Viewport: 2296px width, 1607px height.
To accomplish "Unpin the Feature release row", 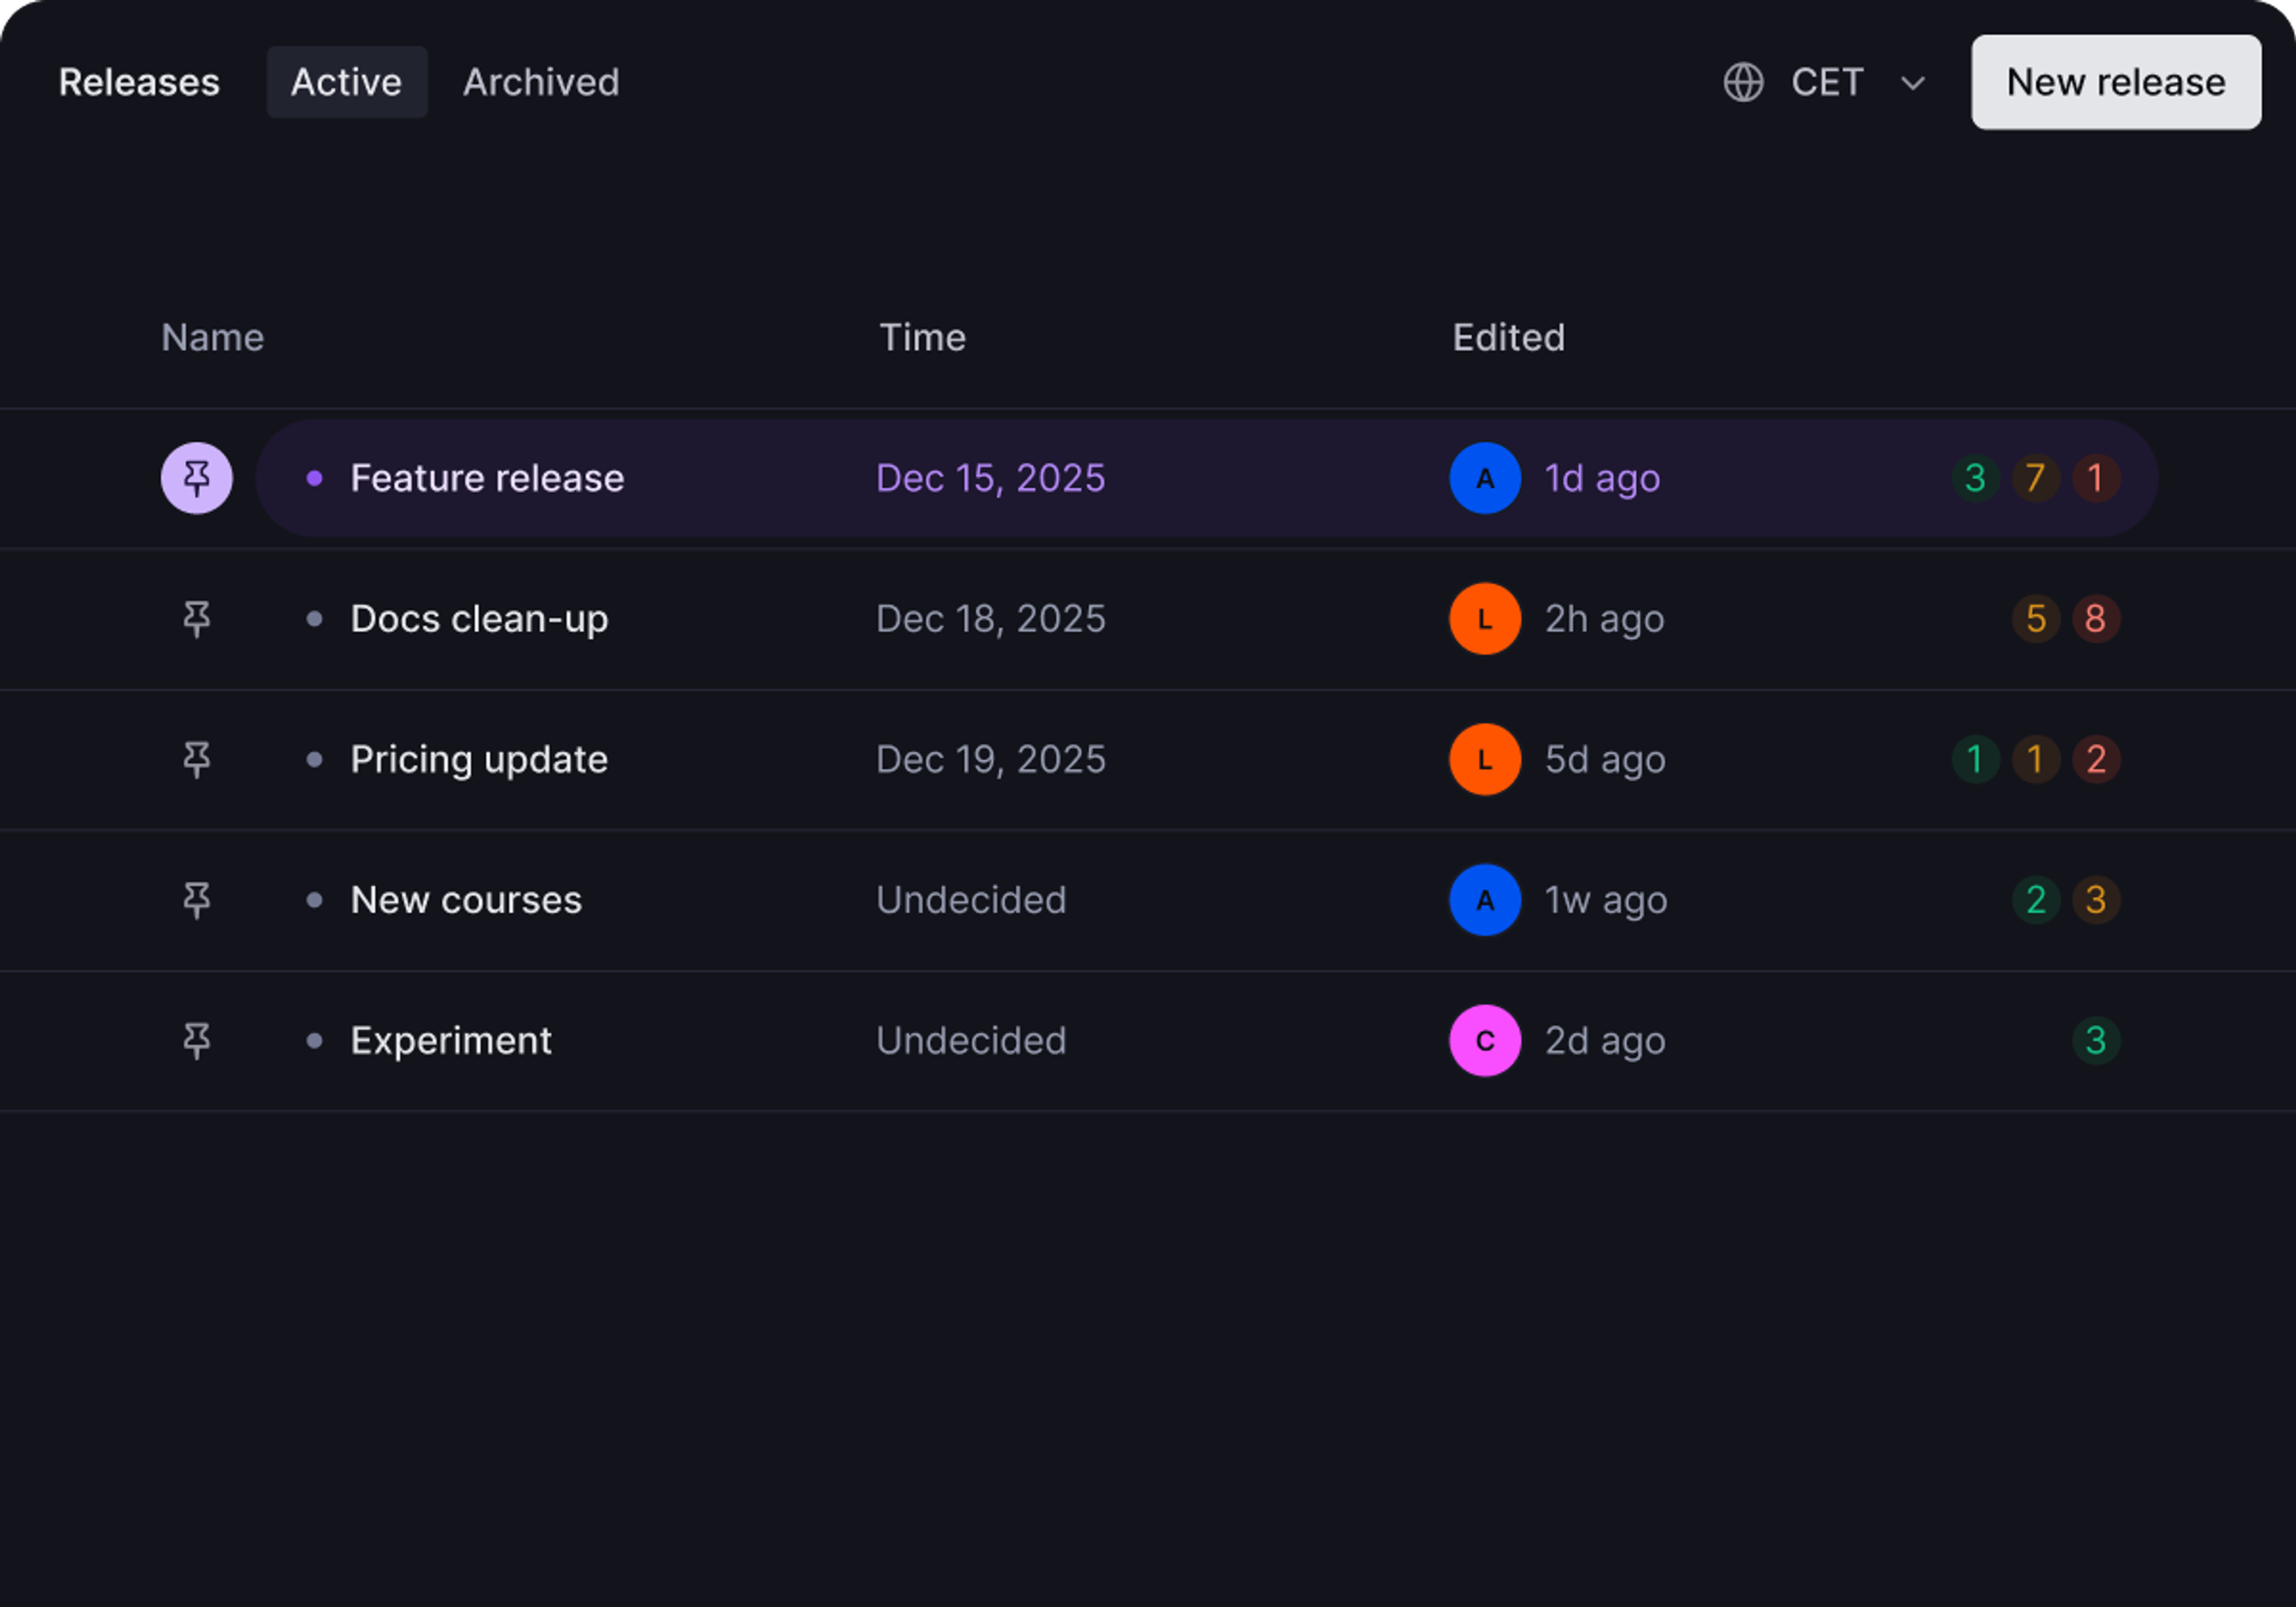I will coord(197,478).
